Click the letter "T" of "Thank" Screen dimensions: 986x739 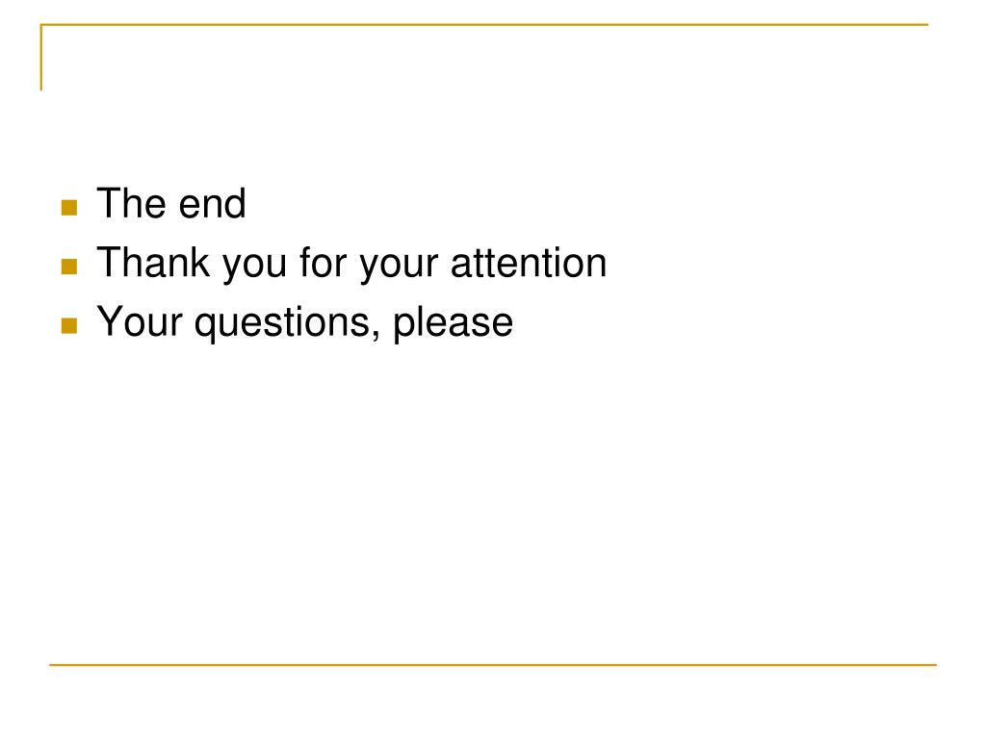pyautogui.click(x=107, y=263)
